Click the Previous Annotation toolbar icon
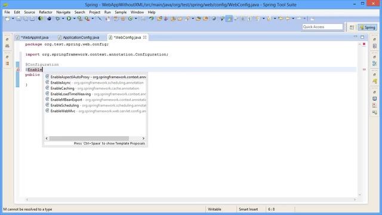The height and width of the screenshot is (215, 382). click(x=269, y=19)
